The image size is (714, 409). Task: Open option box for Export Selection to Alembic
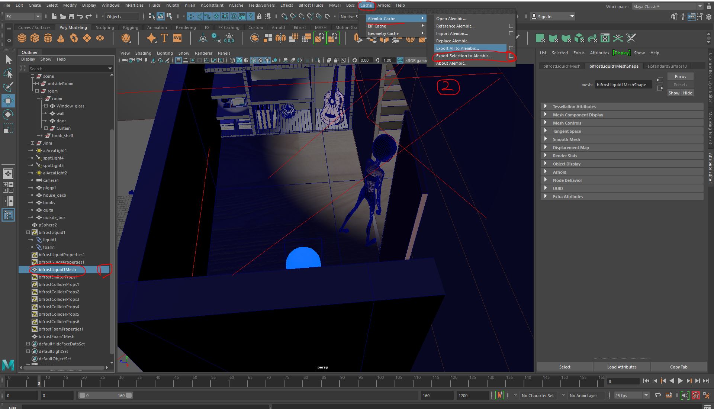tap(511, 56)
